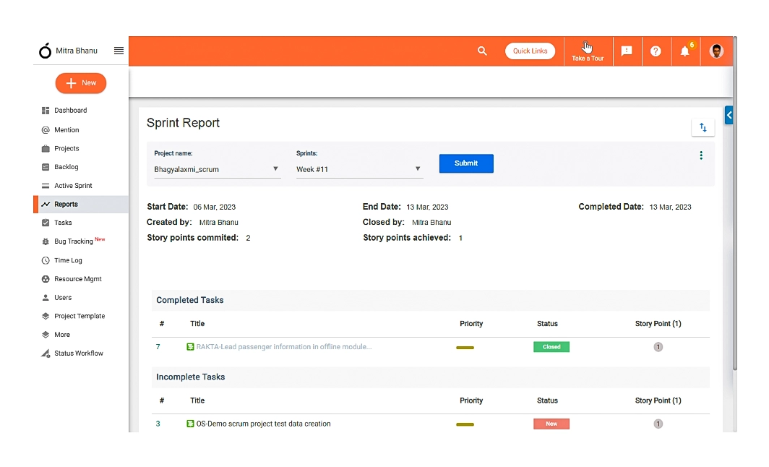Click the yellow priority bar for task 7

coord(465,347)
